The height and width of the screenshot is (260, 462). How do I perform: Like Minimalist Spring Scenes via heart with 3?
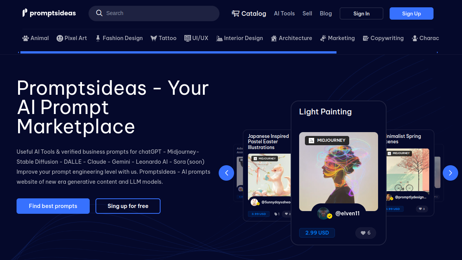(x=422, y=209)
